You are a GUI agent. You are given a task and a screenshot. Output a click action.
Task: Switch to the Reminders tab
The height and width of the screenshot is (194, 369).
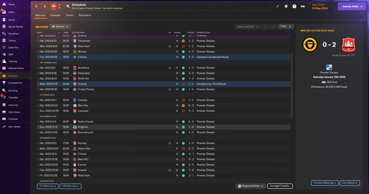pos(85,15)
